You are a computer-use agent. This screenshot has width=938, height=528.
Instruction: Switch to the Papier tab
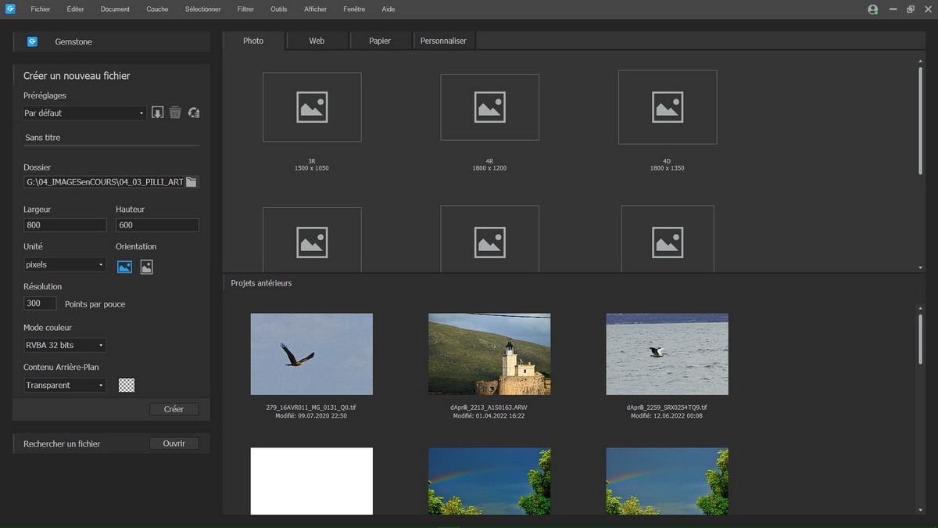coord(380,41)
